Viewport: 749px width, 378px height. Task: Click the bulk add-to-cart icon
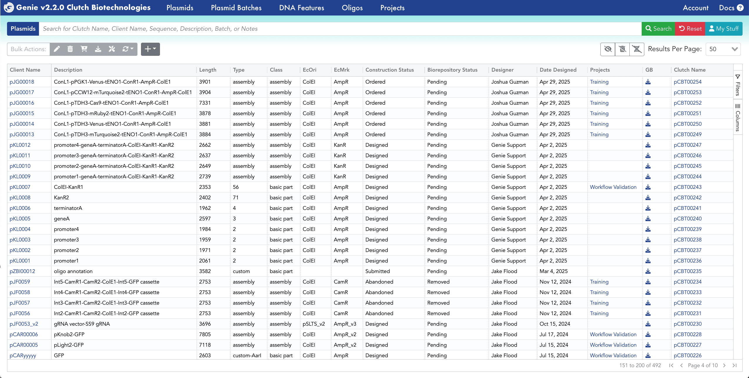coord(84,49)
